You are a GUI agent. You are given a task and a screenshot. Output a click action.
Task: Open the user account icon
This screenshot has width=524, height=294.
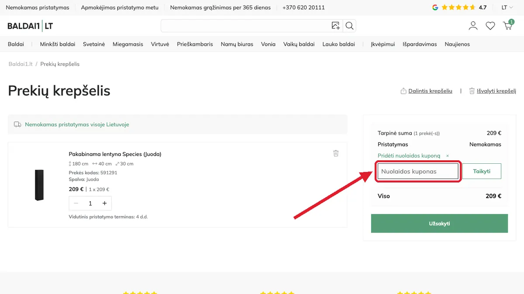(x=473, y=26)
